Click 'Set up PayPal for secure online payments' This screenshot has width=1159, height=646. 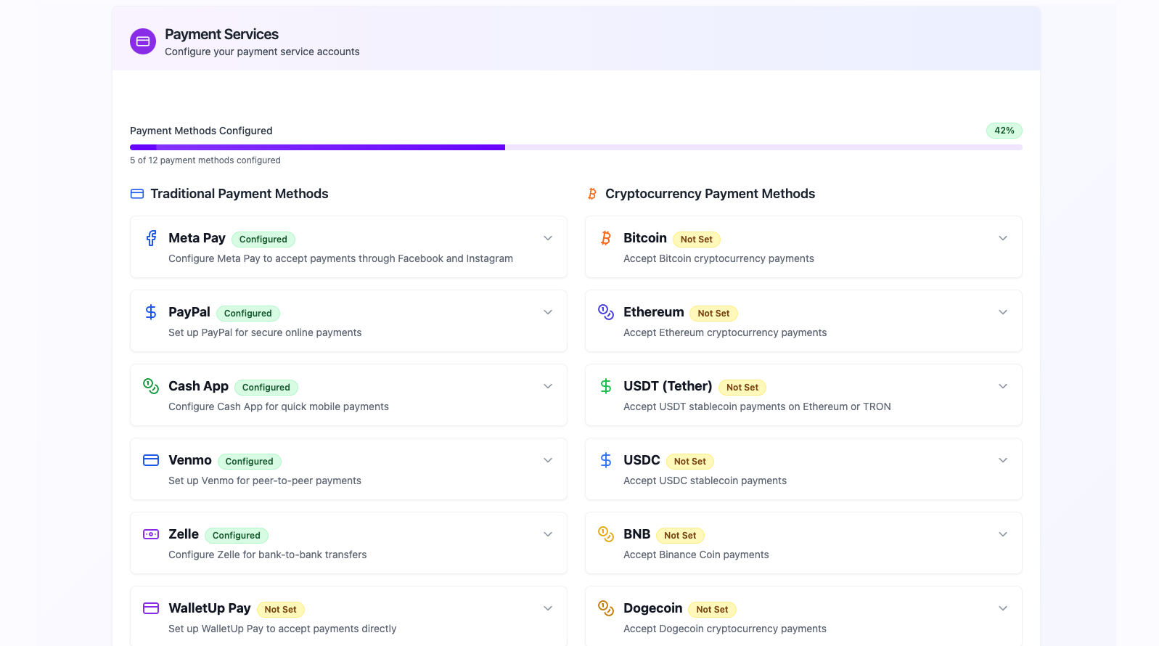(x=265, y=332)
